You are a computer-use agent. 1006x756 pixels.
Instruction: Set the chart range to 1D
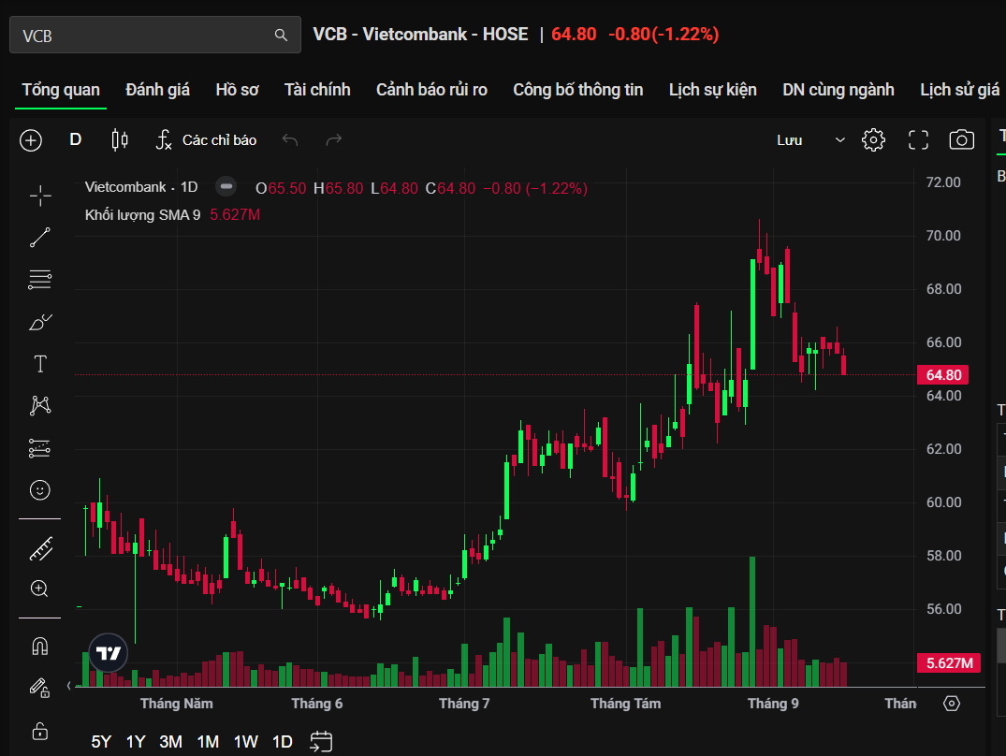[283, 742]
